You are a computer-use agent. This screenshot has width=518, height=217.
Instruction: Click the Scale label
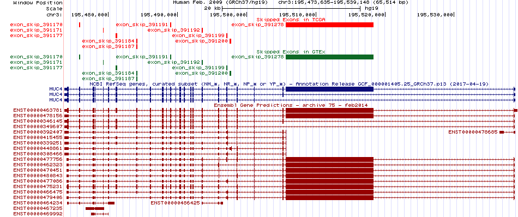point(55,8)
